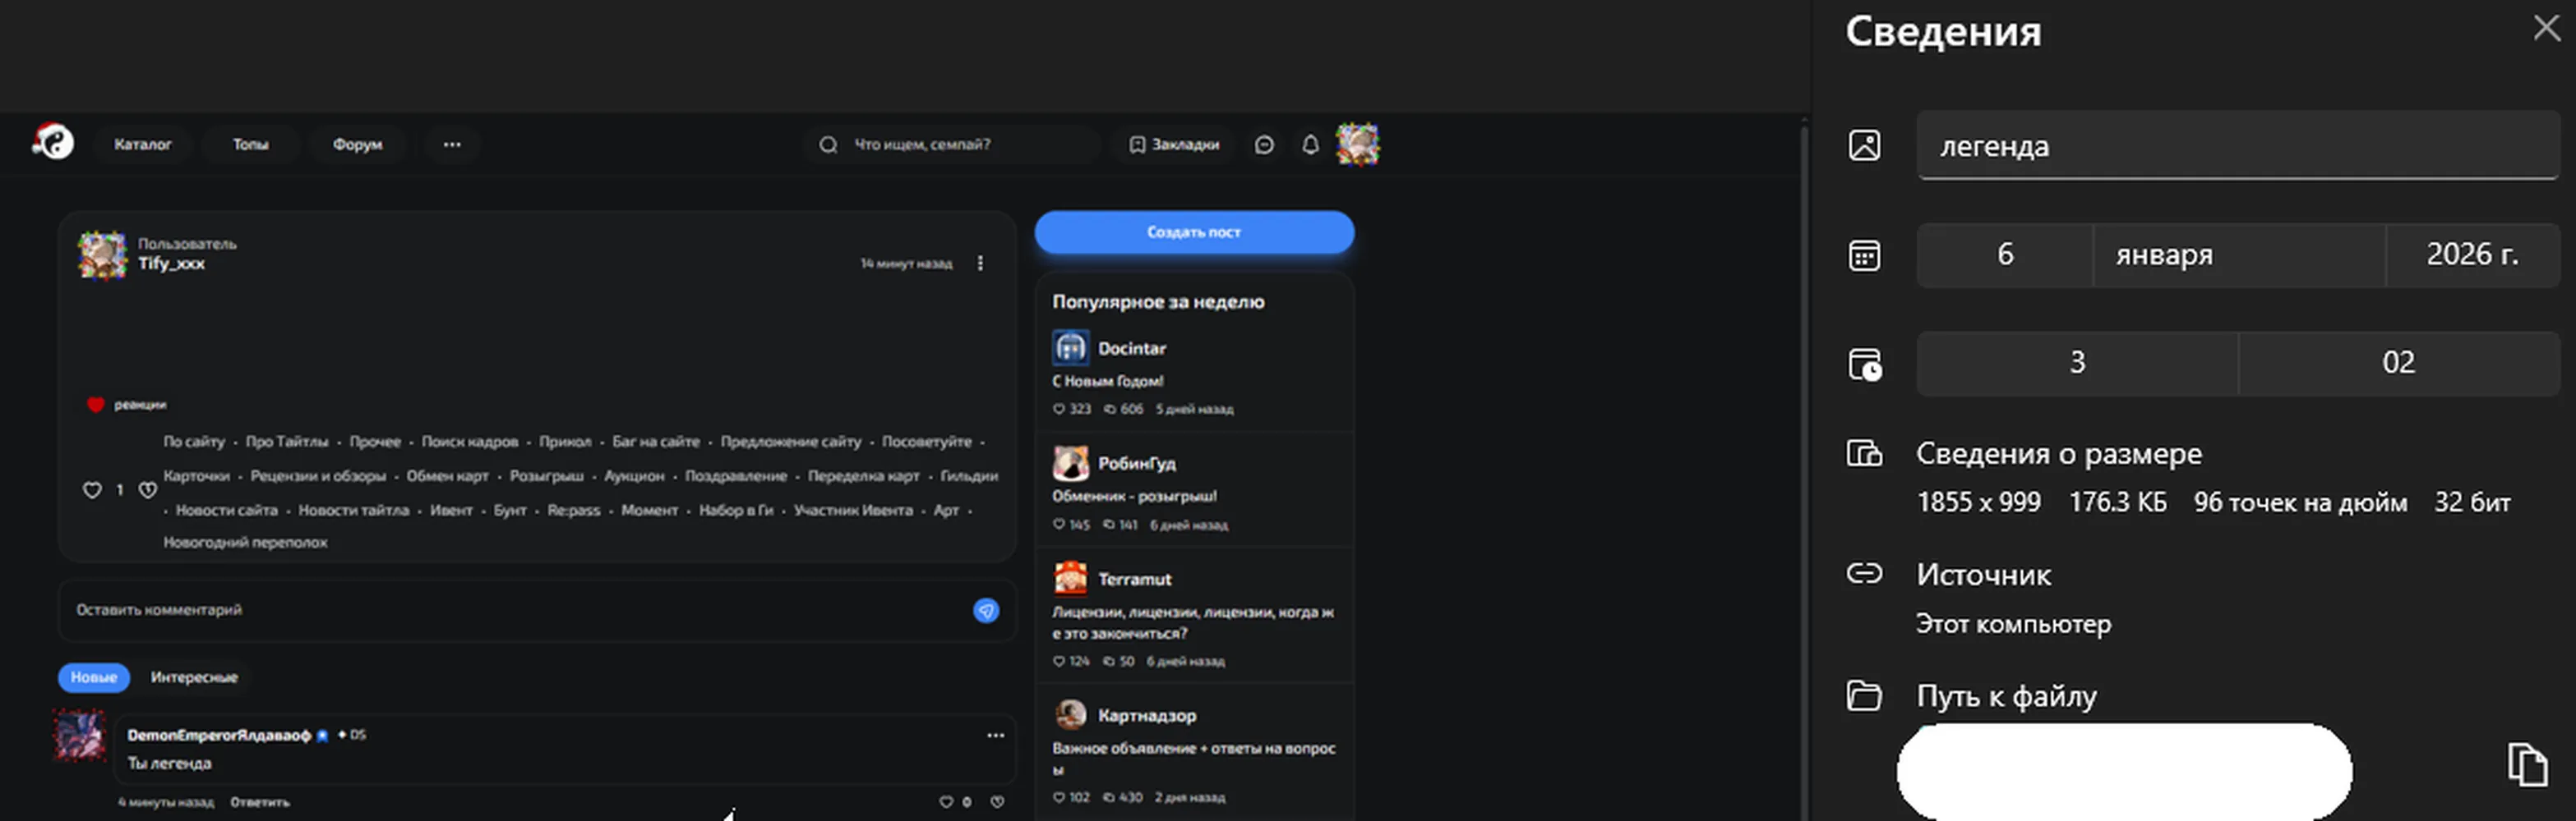Click the Terramut avatar icon

1070,578
